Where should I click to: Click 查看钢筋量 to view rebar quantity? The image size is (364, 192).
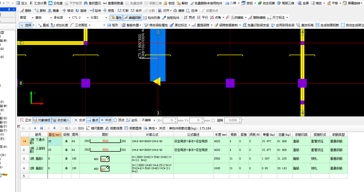click(113, 3)
